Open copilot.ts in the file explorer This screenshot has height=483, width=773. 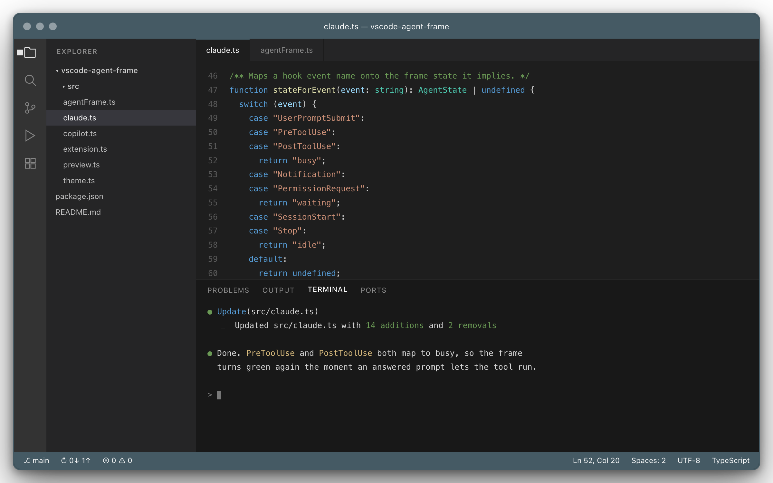121,134
